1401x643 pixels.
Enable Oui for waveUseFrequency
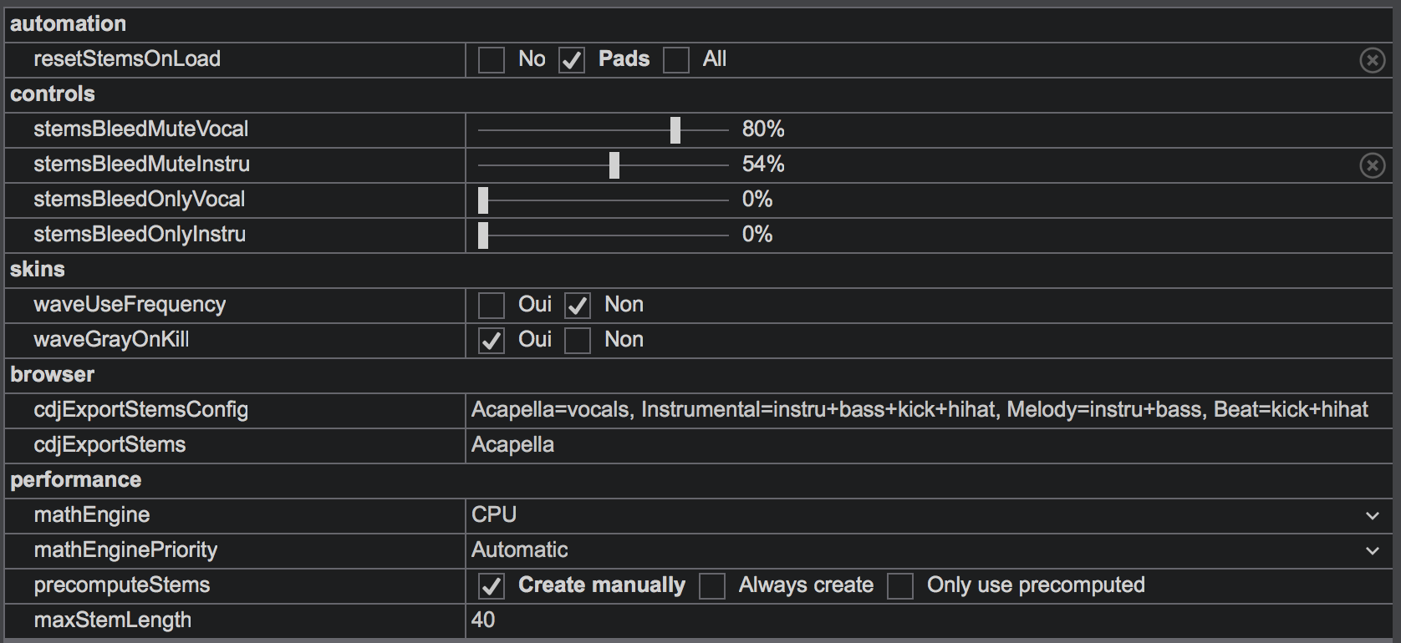click(x=492, y=306)
